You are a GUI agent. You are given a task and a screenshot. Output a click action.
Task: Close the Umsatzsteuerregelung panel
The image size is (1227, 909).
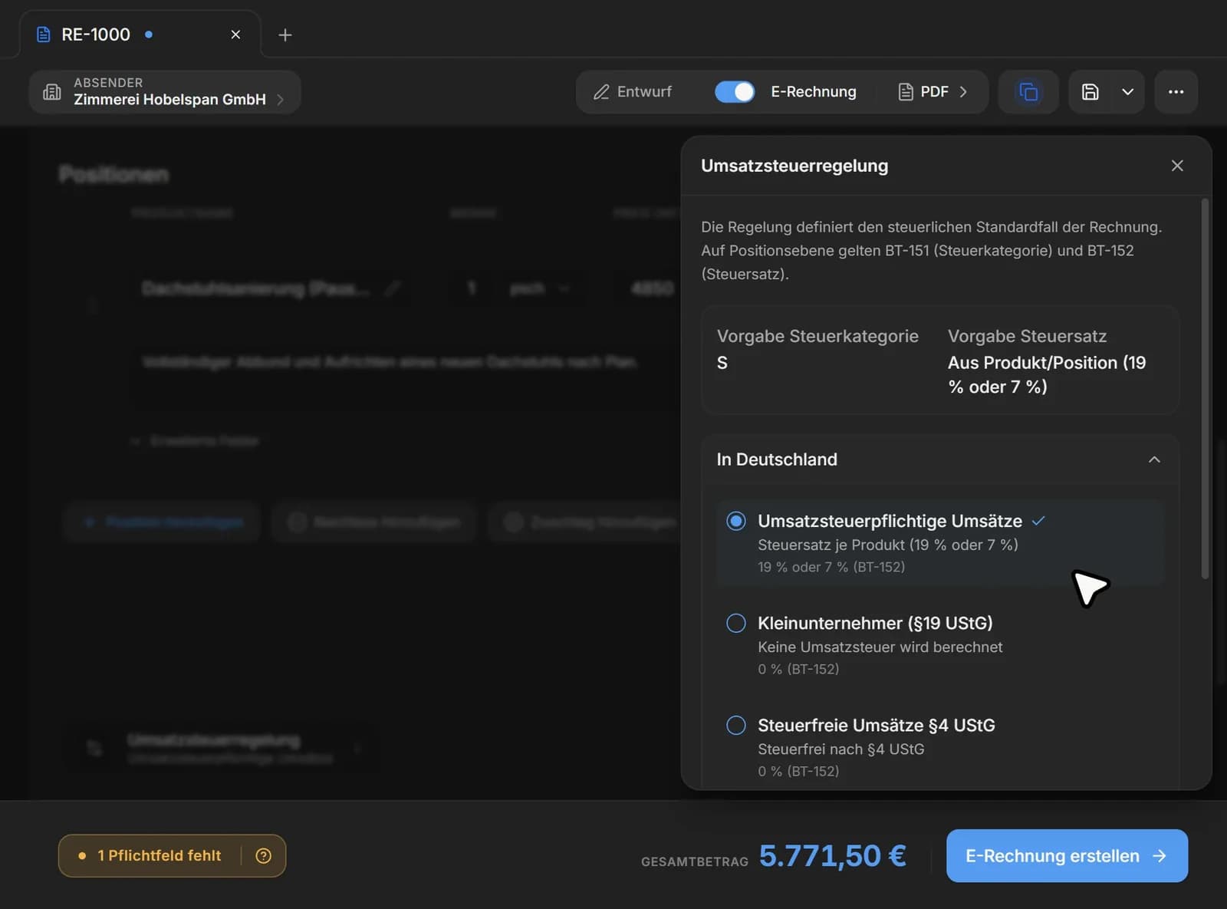click(1177, 166)
